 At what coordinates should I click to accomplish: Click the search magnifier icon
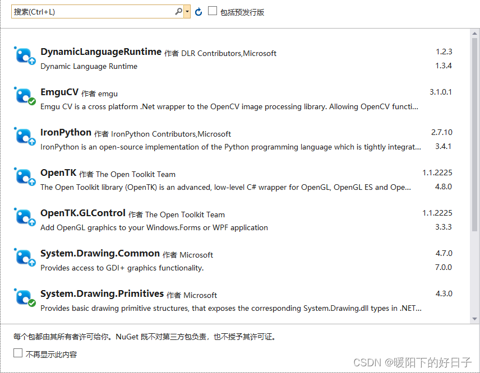(178, 12)
